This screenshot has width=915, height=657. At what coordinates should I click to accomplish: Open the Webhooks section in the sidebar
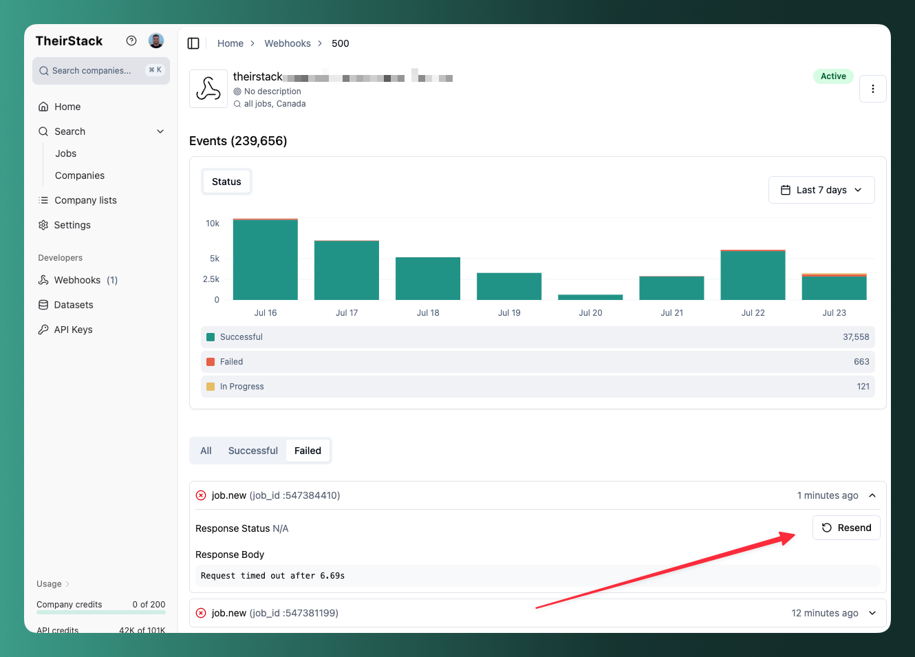[76, 280]
